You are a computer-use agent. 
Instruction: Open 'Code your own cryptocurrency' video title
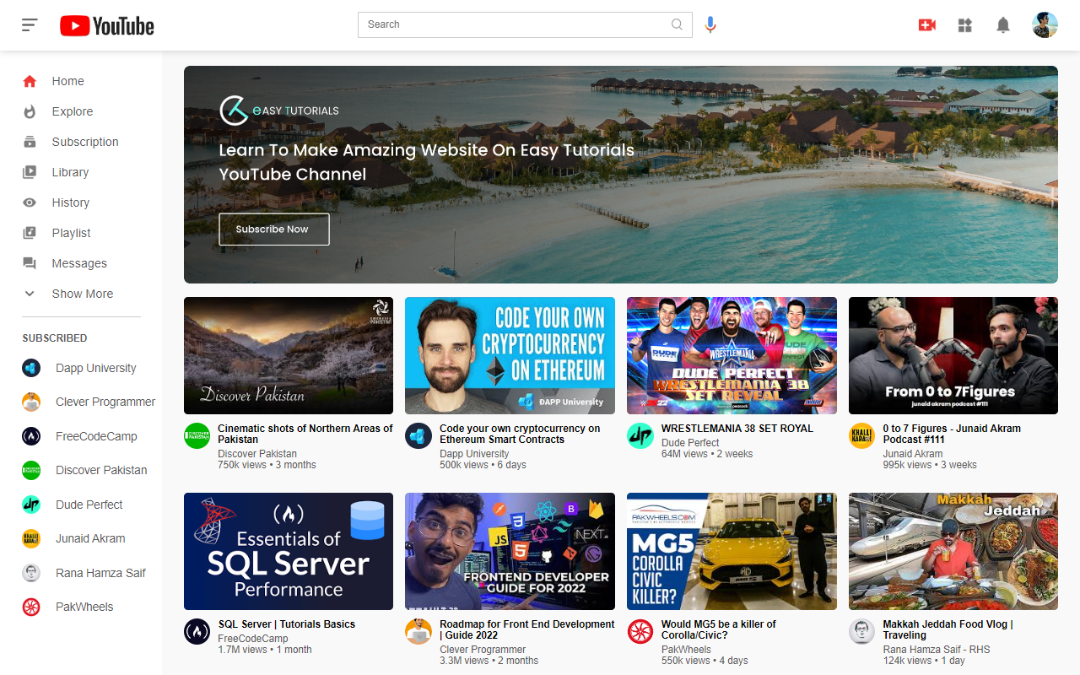tap(520, 434)
